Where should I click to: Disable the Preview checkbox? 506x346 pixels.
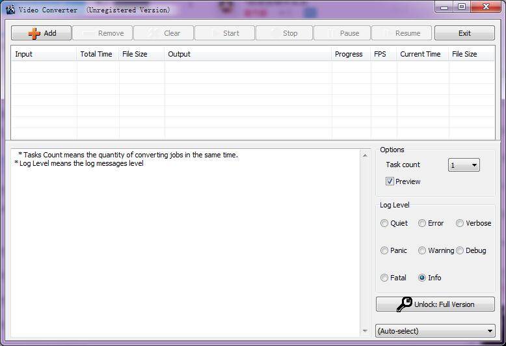[390, 181]
